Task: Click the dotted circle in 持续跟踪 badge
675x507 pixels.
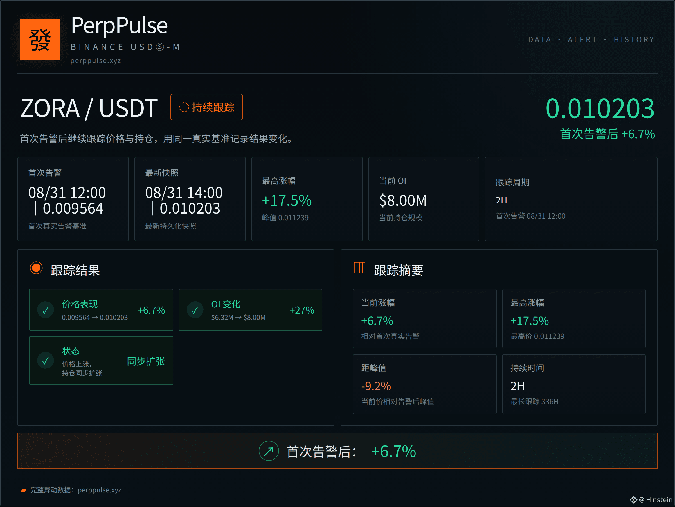Action: coord(184,107)
